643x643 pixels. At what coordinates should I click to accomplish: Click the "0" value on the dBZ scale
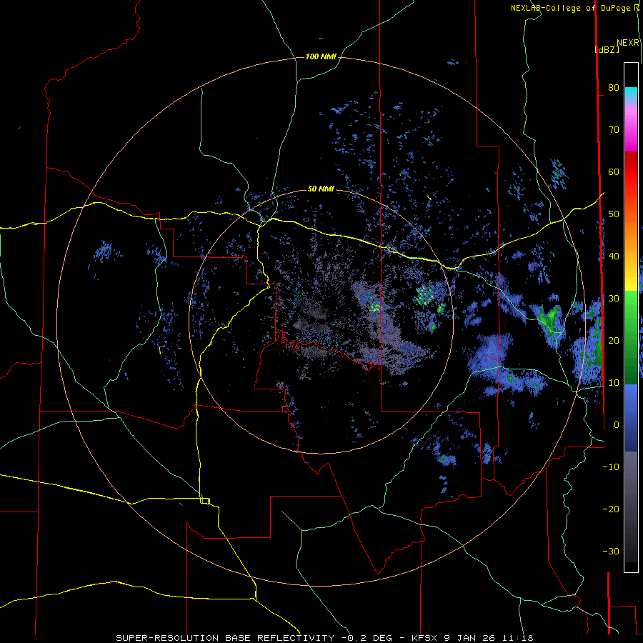(x=617, y=425)
